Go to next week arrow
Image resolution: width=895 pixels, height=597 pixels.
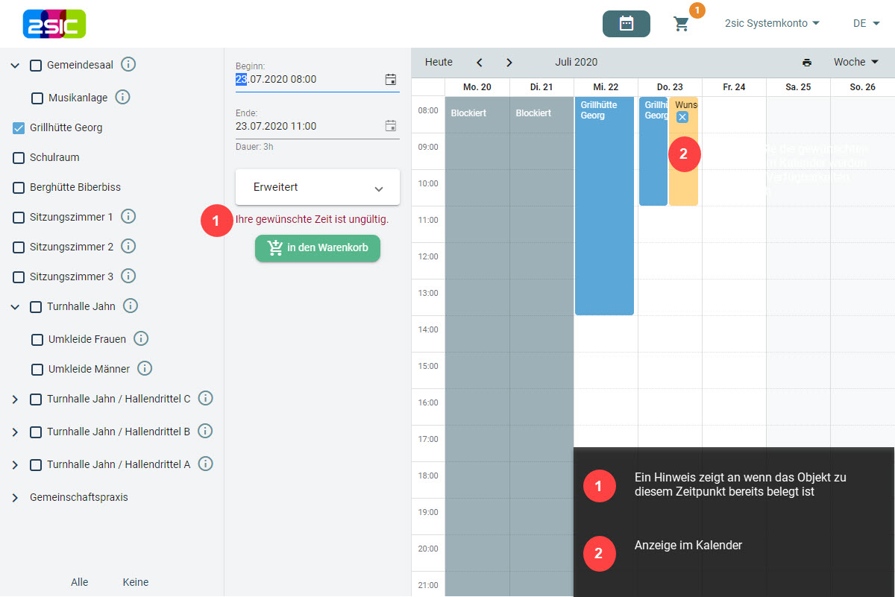click(509, 63)
